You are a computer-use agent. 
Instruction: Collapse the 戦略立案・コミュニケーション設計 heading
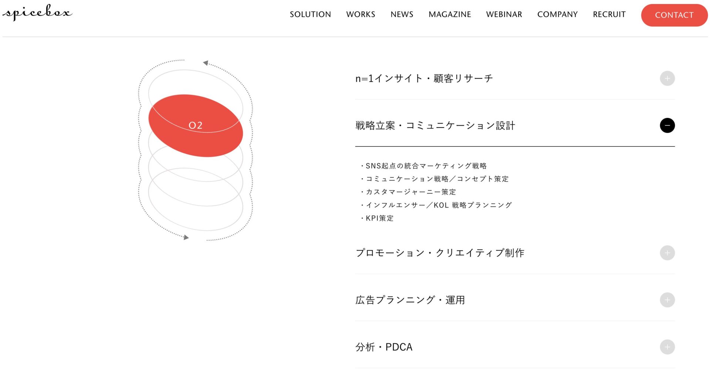pyautogui.click(x=435, y=125)
